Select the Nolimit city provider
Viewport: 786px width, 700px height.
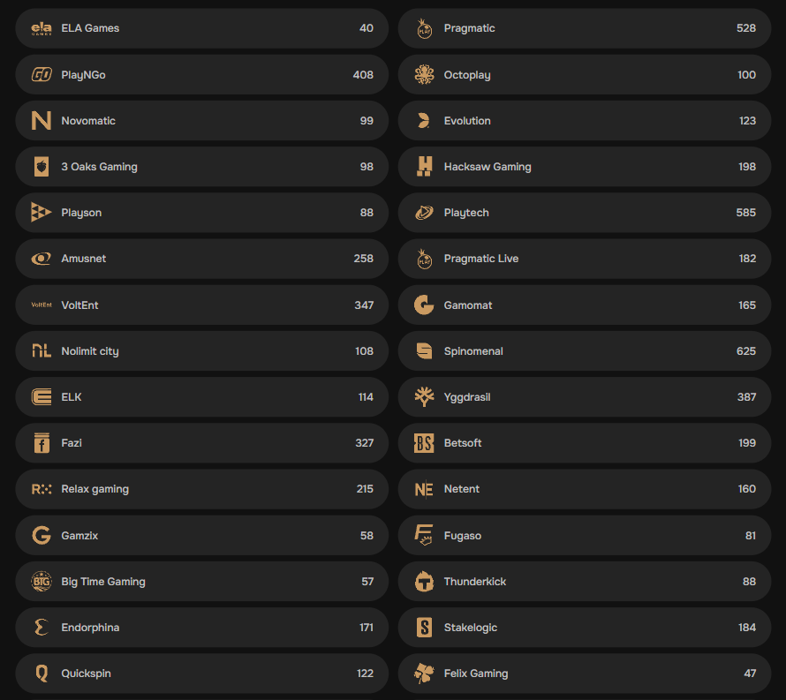(201, 351)
